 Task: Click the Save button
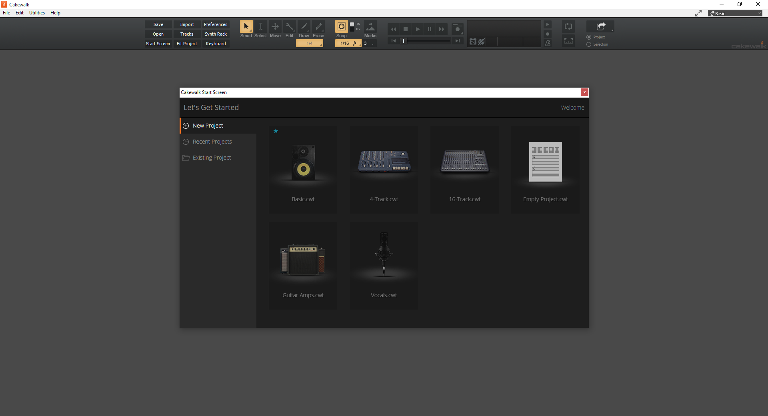[158, 24]
